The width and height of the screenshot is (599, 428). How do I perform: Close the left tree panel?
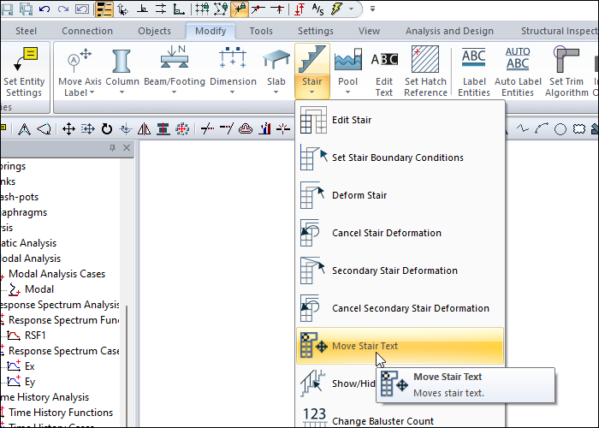pos(127,149)
